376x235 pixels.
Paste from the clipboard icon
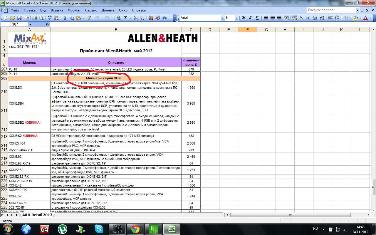79,18
